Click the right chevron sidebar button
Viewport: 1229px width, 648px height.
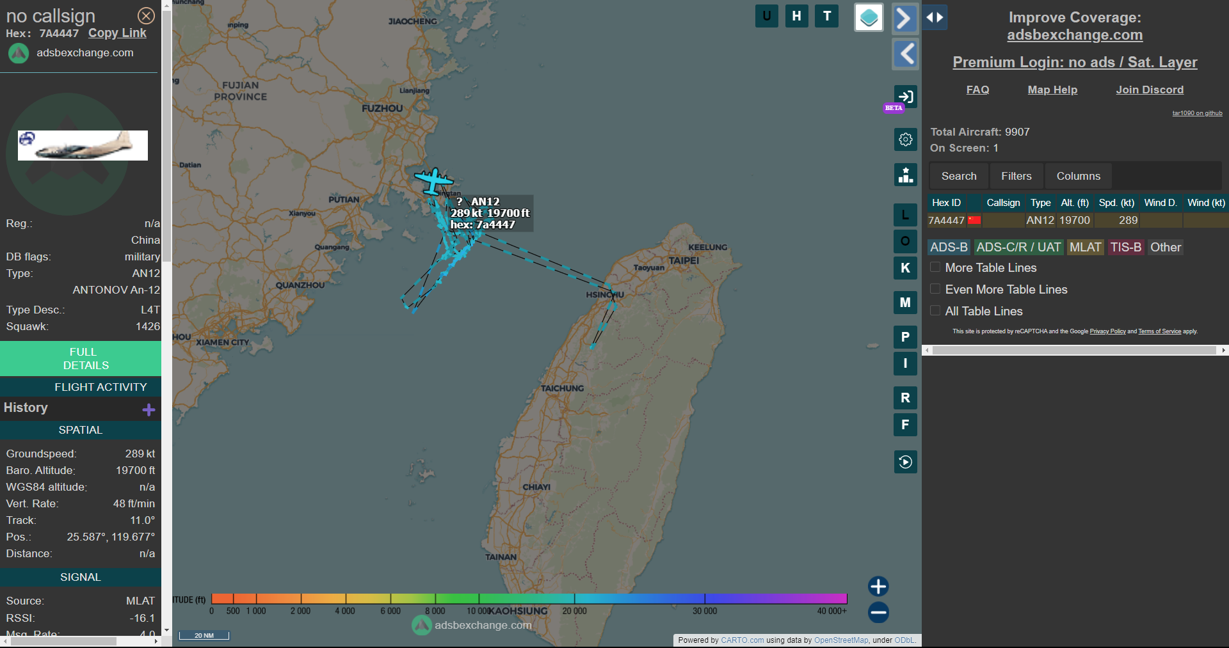pyautogui.click(x=905, y=18)
